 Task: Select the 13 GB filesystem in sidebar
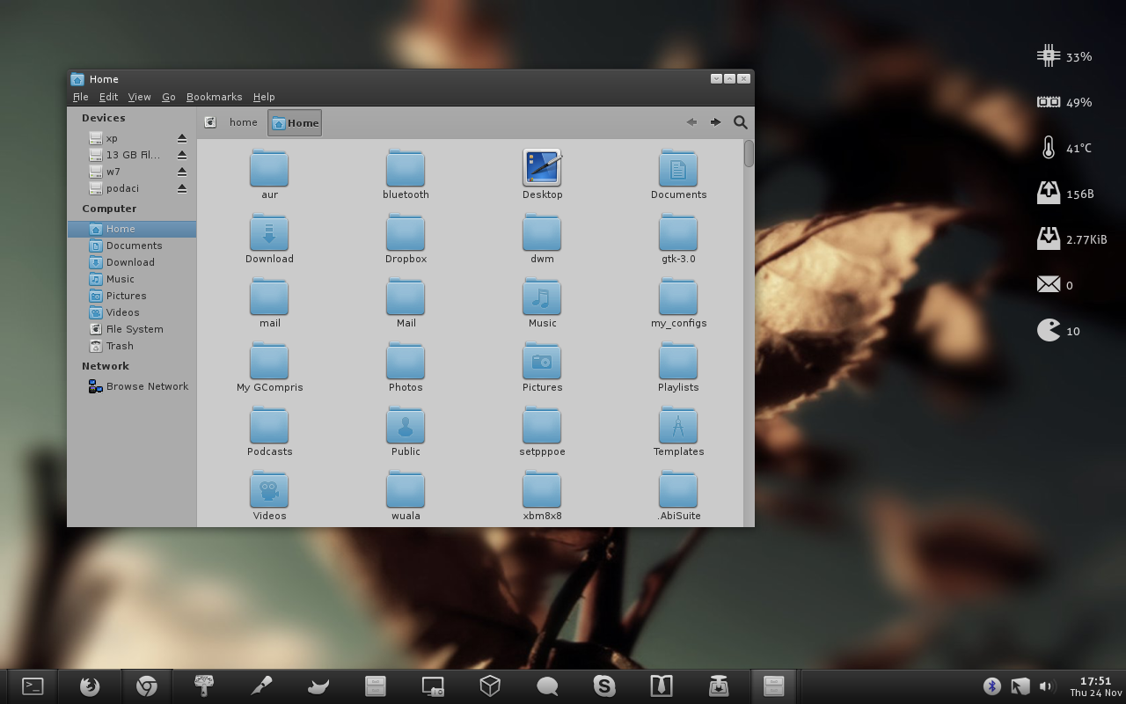tap(132, 155)
